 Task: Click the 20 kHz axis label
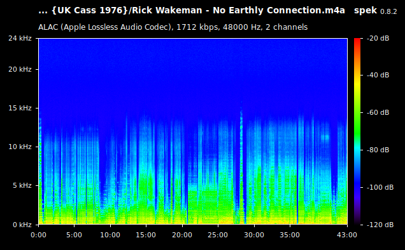click(x=20, y=70)
